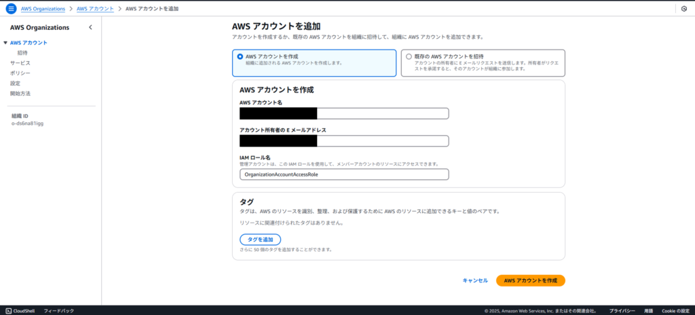
Task: Click the AWS アカウント名 input field
Action: (x=344, y=113)
